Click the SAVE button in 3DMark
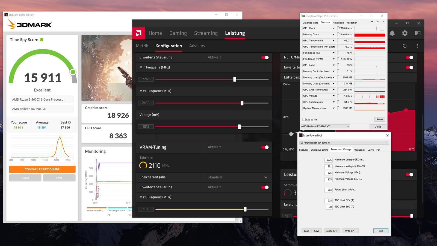This screenshot has width=437, height=246. point(59,178)
